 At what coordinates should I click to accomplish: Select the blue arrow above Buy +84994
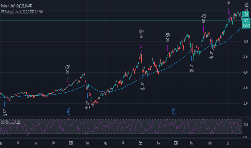212,46
